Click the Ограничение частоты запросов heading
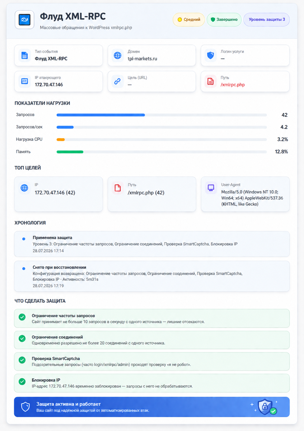Screen dimensions: 304x431 [x=63, y=316]
